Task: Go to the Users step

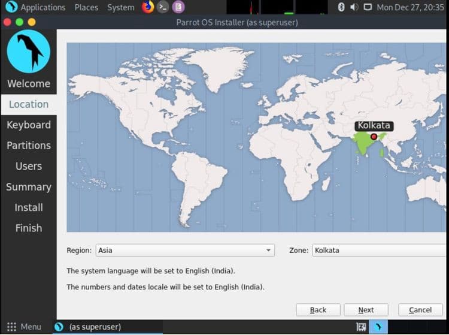Action: [x=29, y=166]
